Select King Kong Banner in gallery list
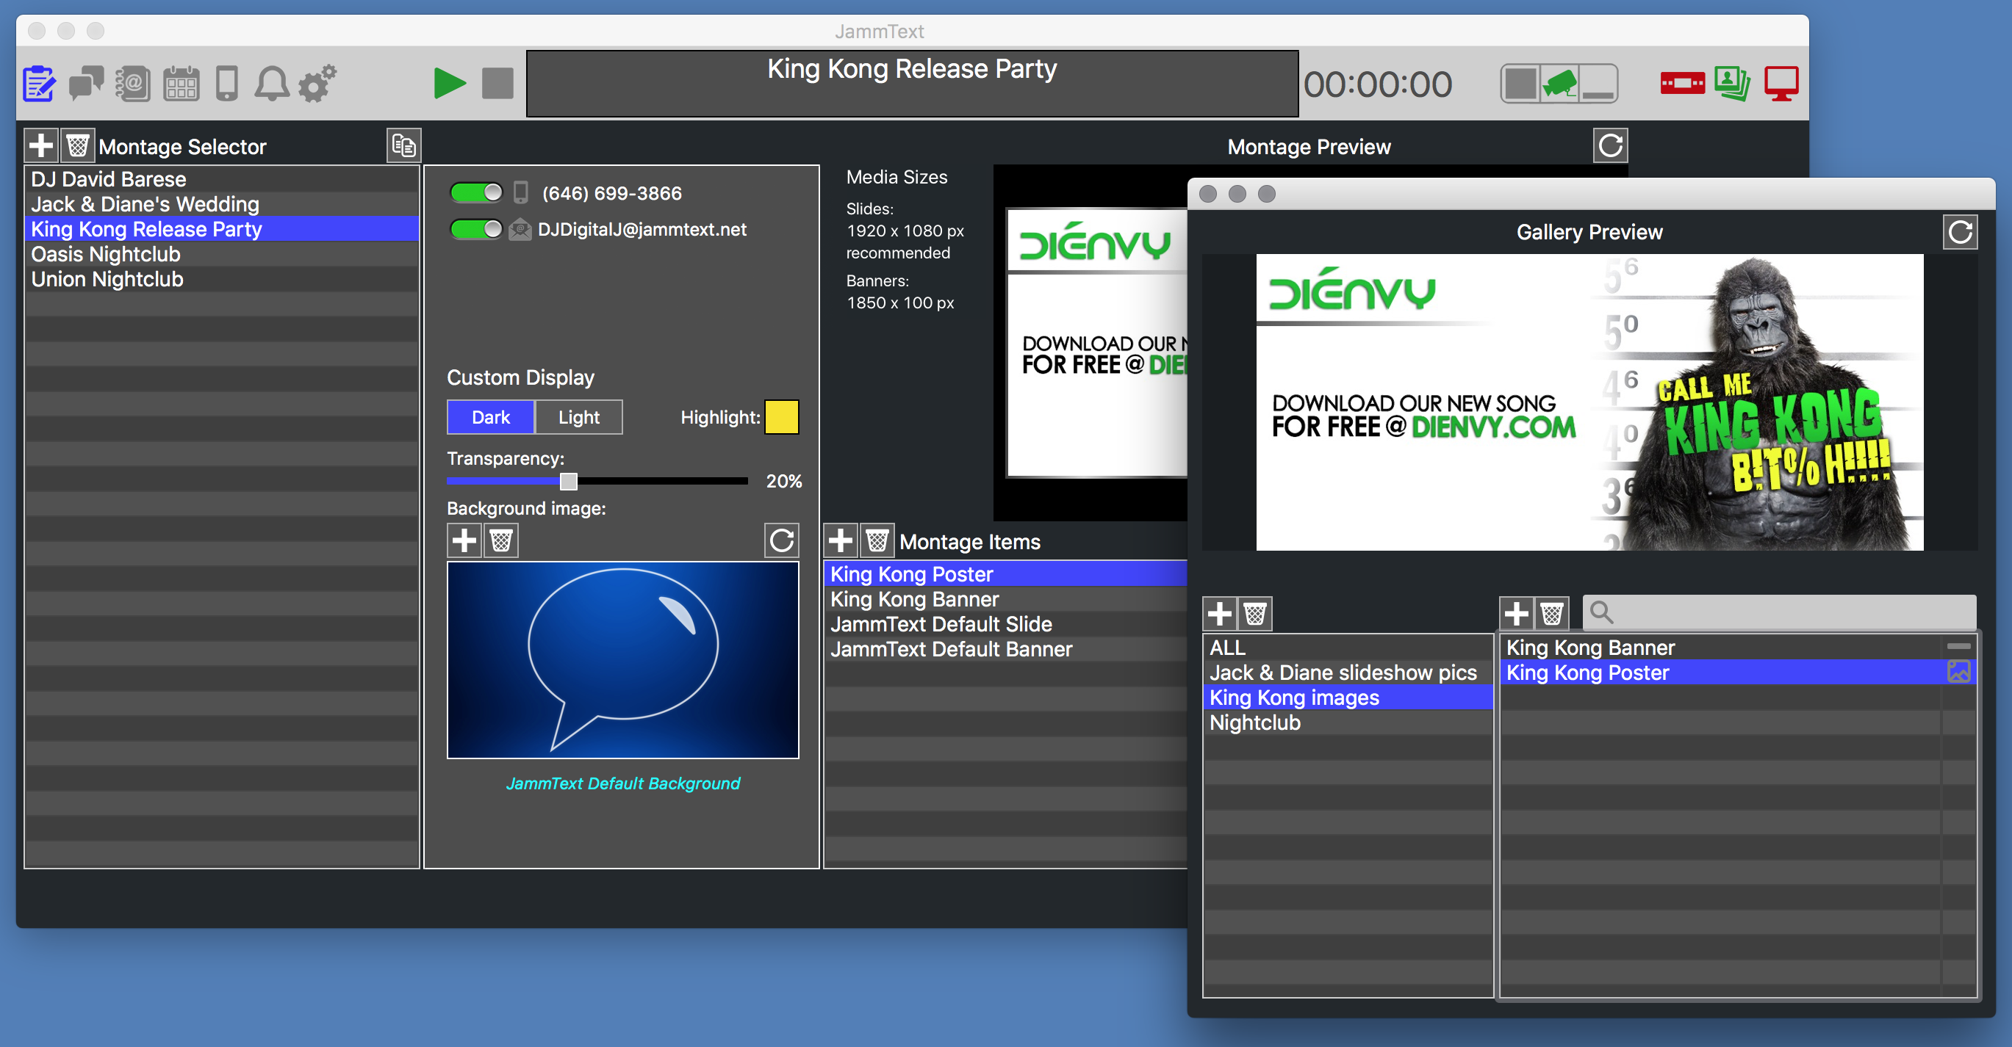This screenshot has width=2012, height=1047. (1721, 648)
